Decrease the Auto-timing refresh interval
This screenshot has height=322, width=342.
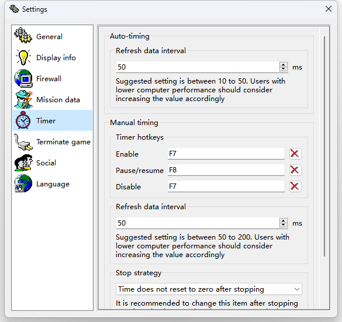[283, 69]
